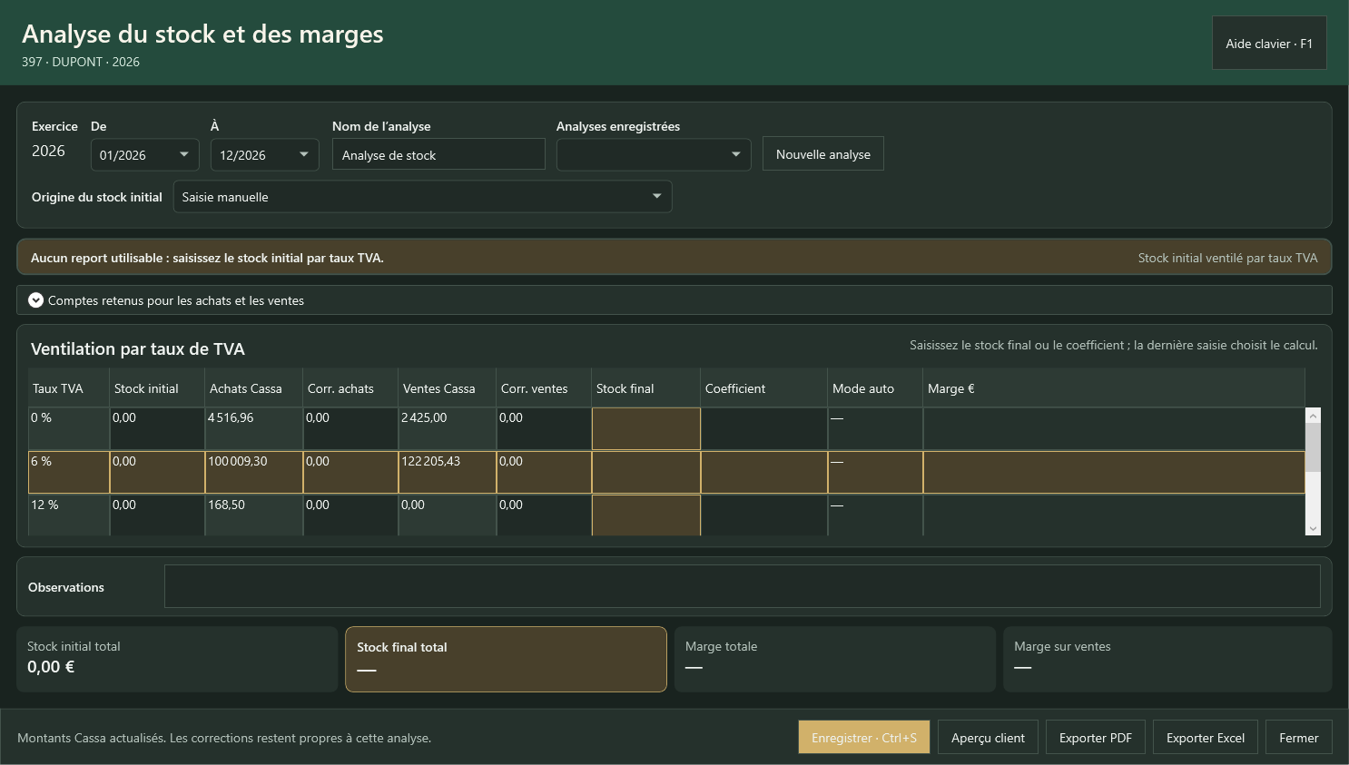Expand the Comptes retenus chevron icon
1349x765 pixels.
36,300
